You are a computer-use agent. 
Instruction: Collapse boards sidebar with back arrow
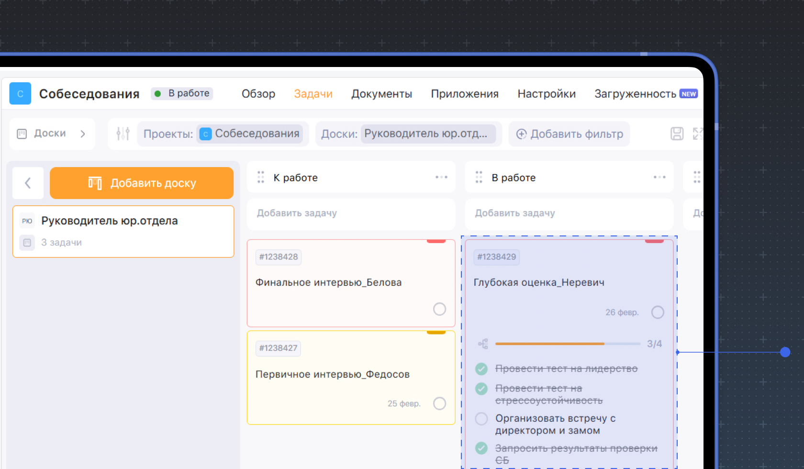(28, 183)
